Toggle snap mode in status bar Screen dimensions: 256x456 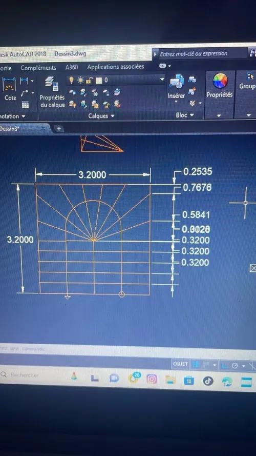click(x=206, y=365)
